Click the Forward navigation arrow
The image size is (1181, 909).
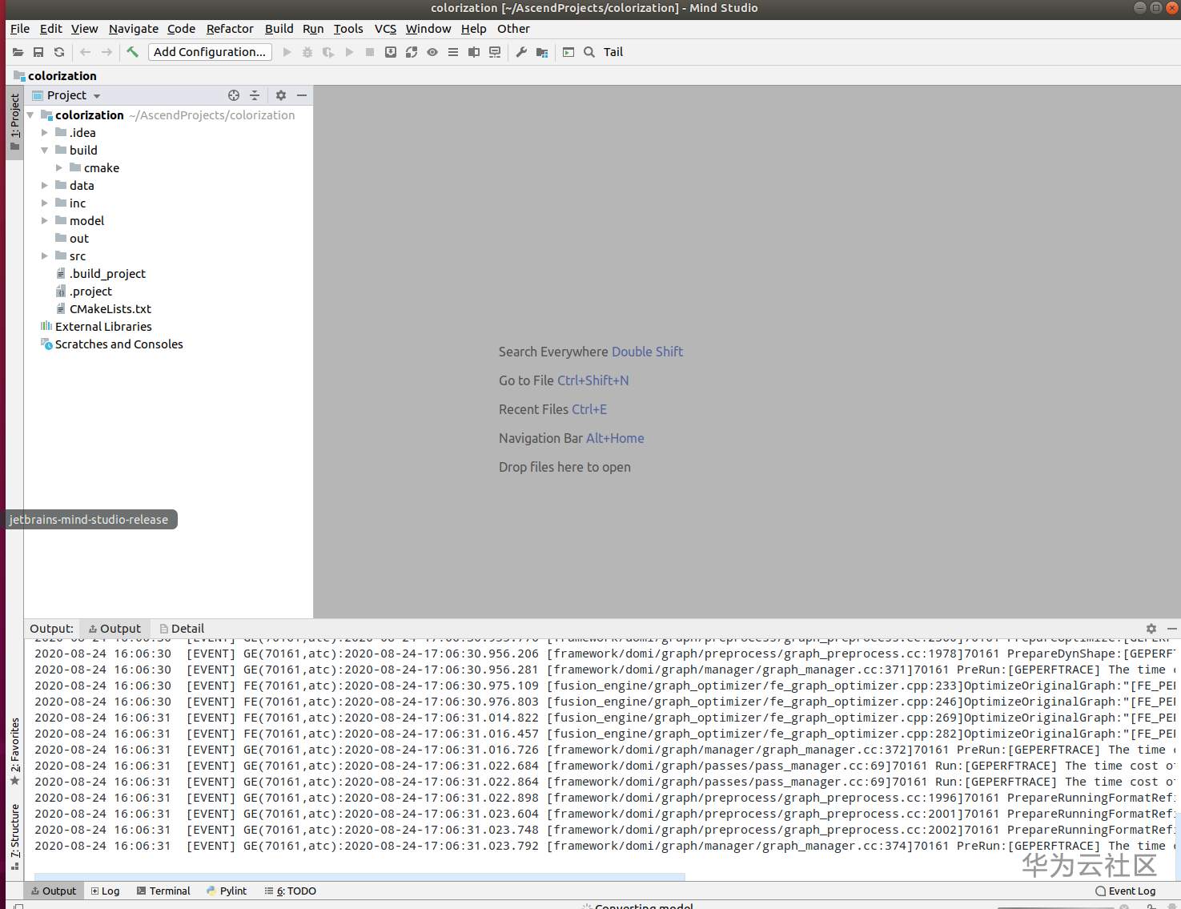[106, 52]
